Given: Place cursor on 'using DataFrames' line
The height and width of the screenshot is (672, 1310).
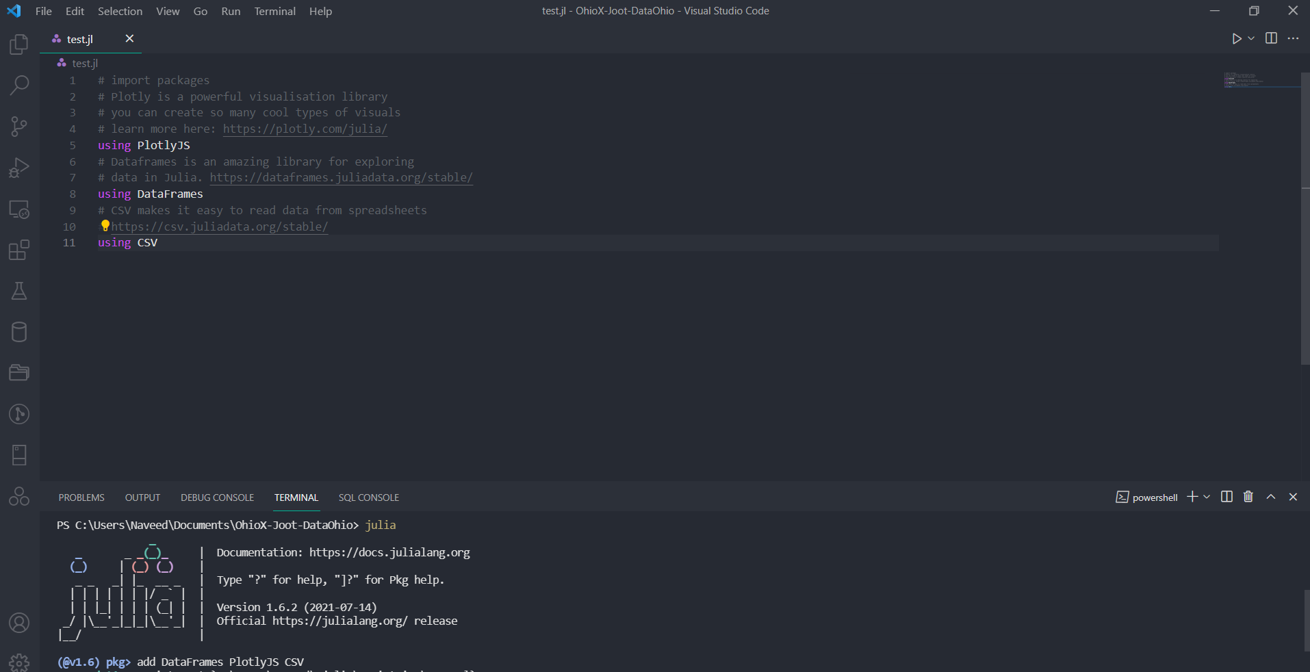Looking at the screenshot, I should (150, 194).
